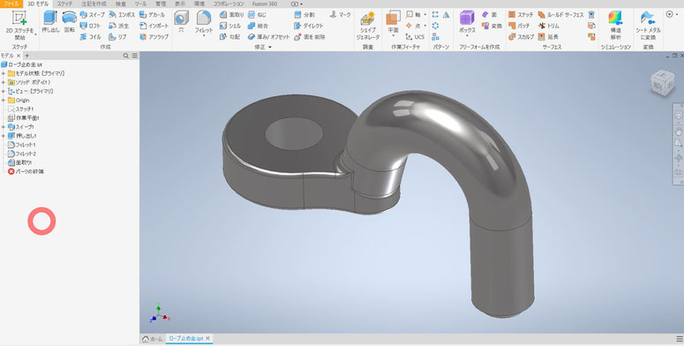This screenshot has height=346, width=684.
Task: Open the シェイプ ジェネレータ tool
Action: (368, 26)
